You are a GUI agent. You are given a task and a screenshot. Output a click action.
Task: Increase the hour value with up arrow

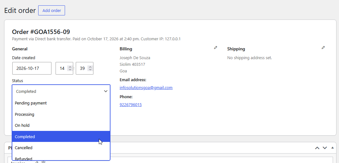tap(70, 67)
